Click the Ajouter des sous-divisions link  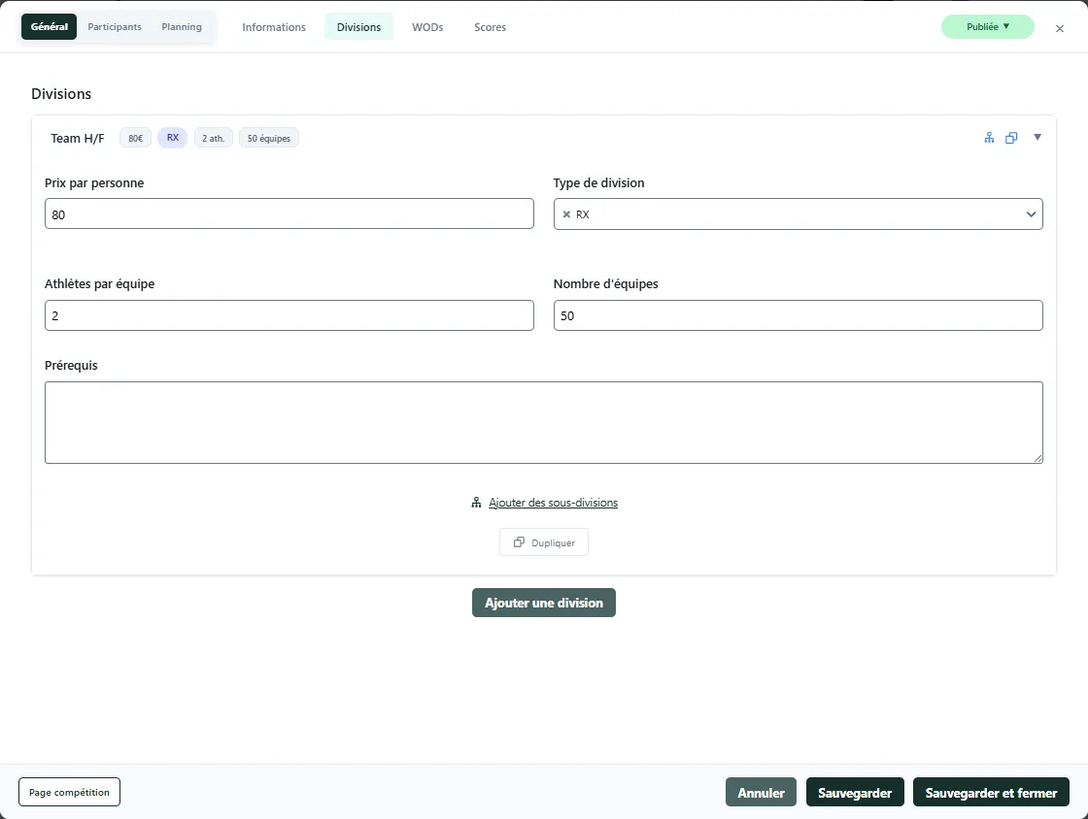tap(553, 503)
